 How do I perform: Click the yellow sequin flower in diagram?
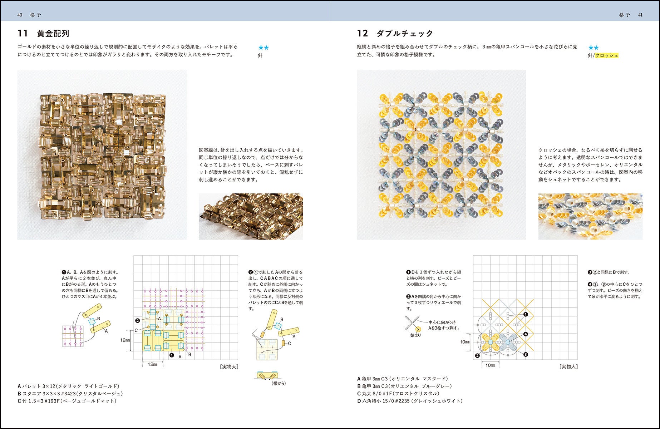[491, 342]
